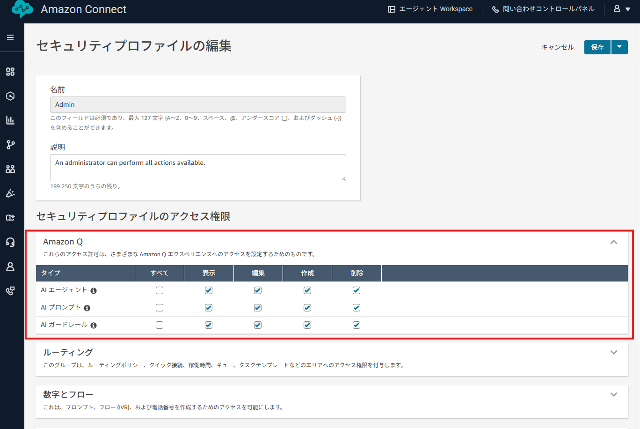640x429 pixels.
Task: Open the routing flows branch icon
Action: pos(10,145)
